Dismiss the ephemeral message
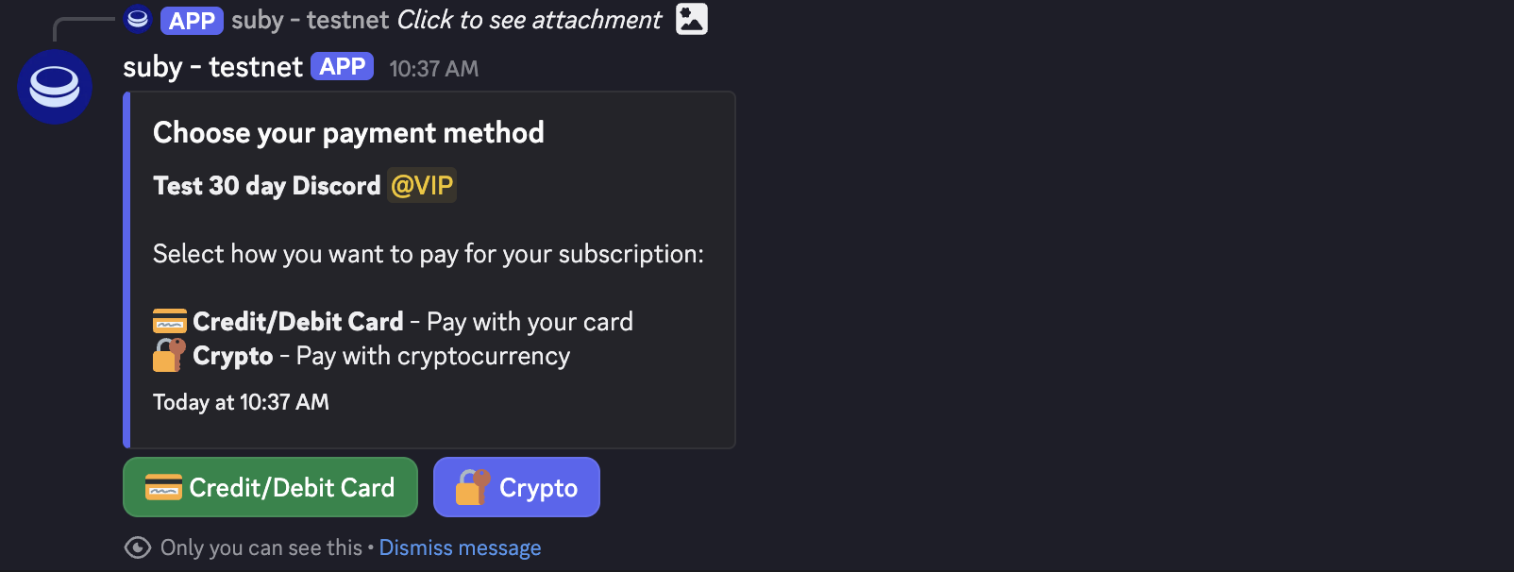The image size is (1514, 572). 460,547
